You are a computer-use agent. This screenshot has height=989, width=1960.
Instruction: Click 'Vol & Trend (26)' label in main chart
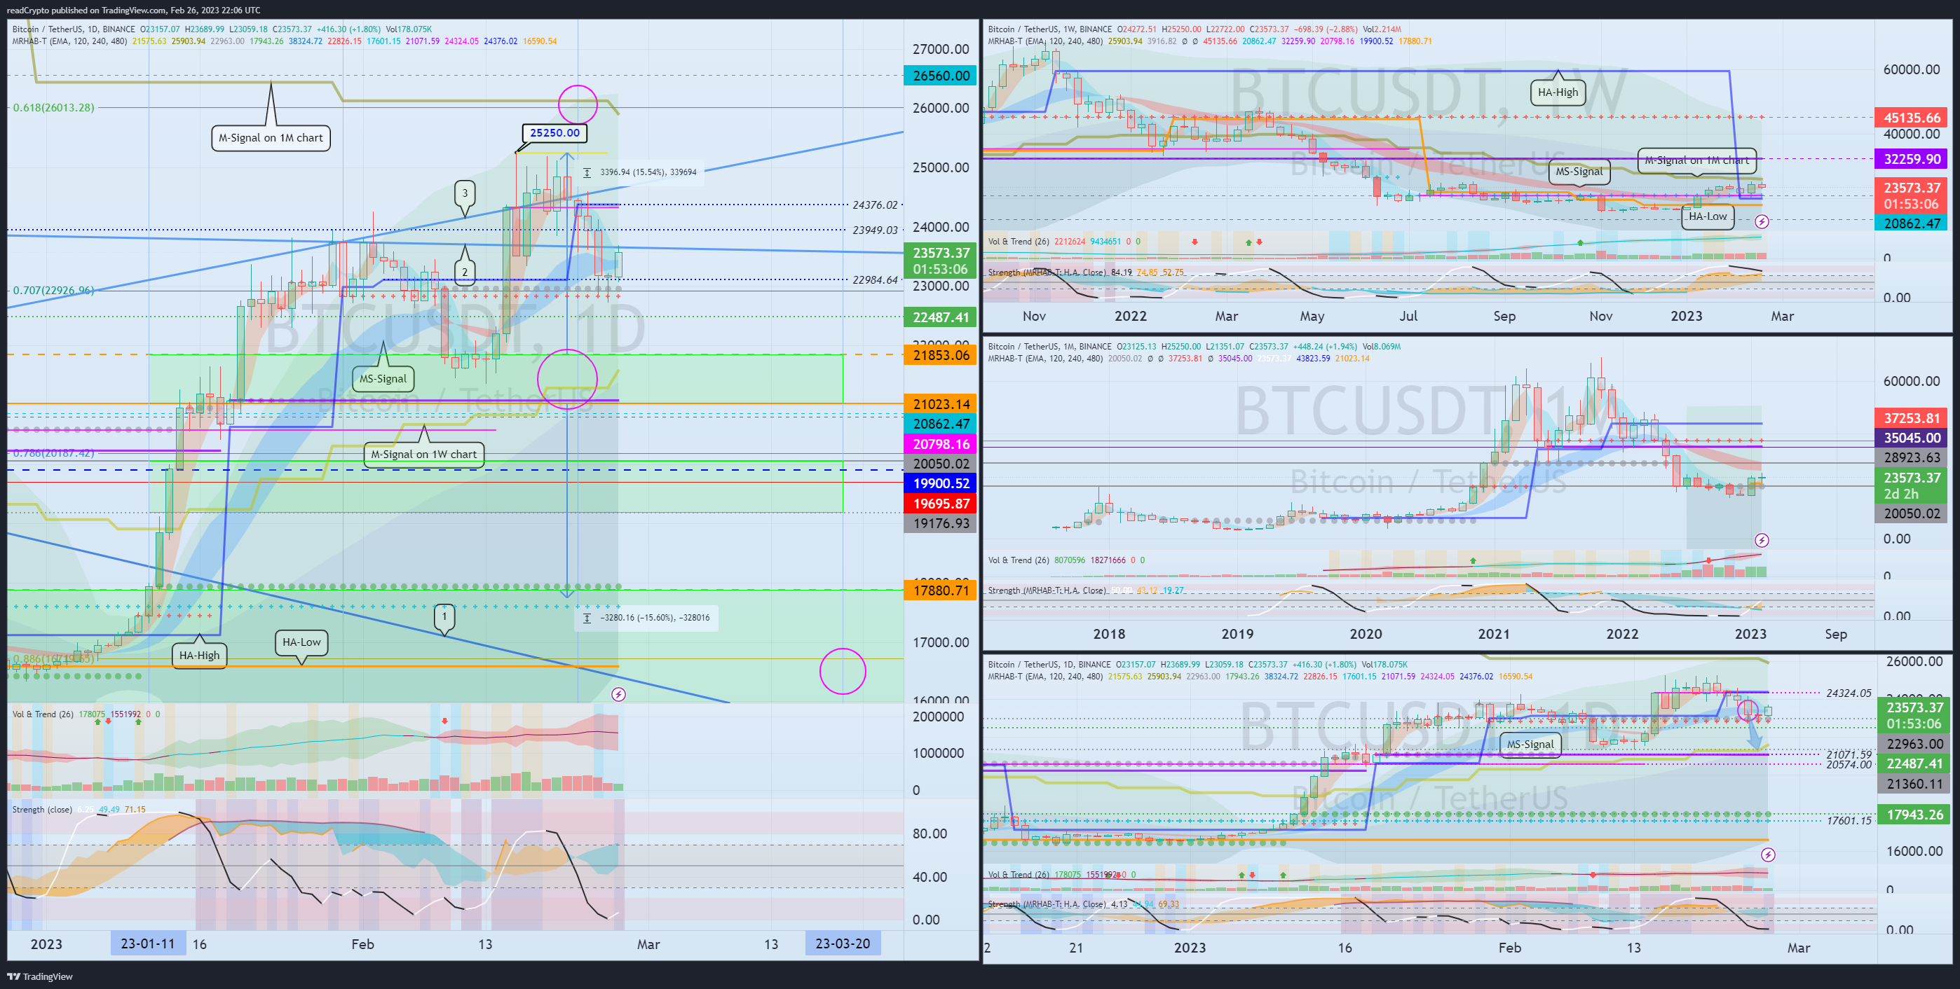(43, 714)
